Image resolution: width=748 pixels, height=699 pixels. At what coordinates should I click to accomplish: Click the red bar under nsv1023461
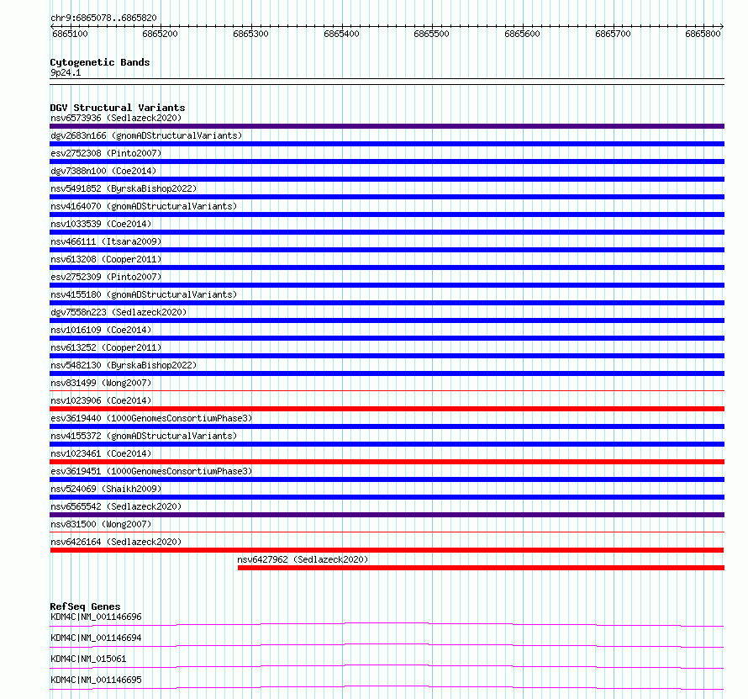[387, 462]
